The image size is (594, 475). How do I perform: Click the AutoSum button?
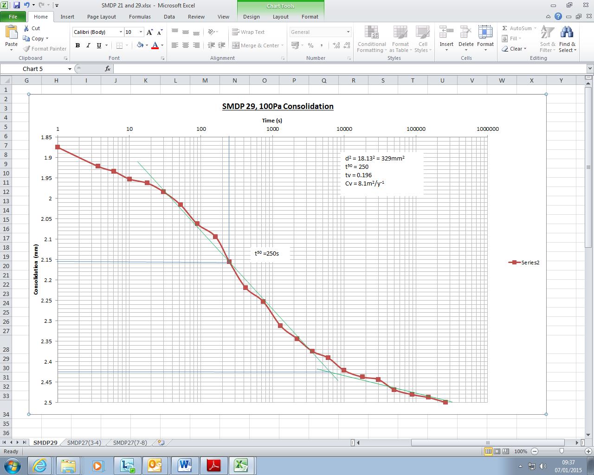(x=517, y=28)
